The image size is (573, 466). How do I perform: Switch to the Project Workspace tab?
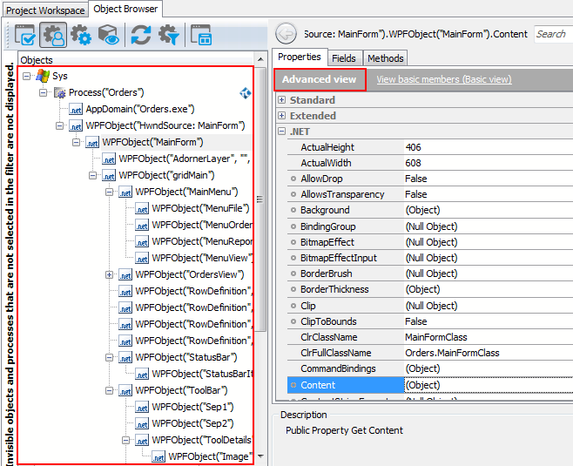(44, 10)
